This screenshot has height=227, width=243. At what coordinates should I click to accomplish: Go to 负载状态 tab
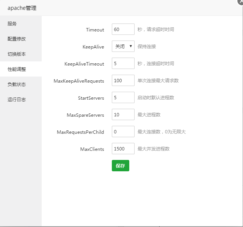click(x=21, y=84)
